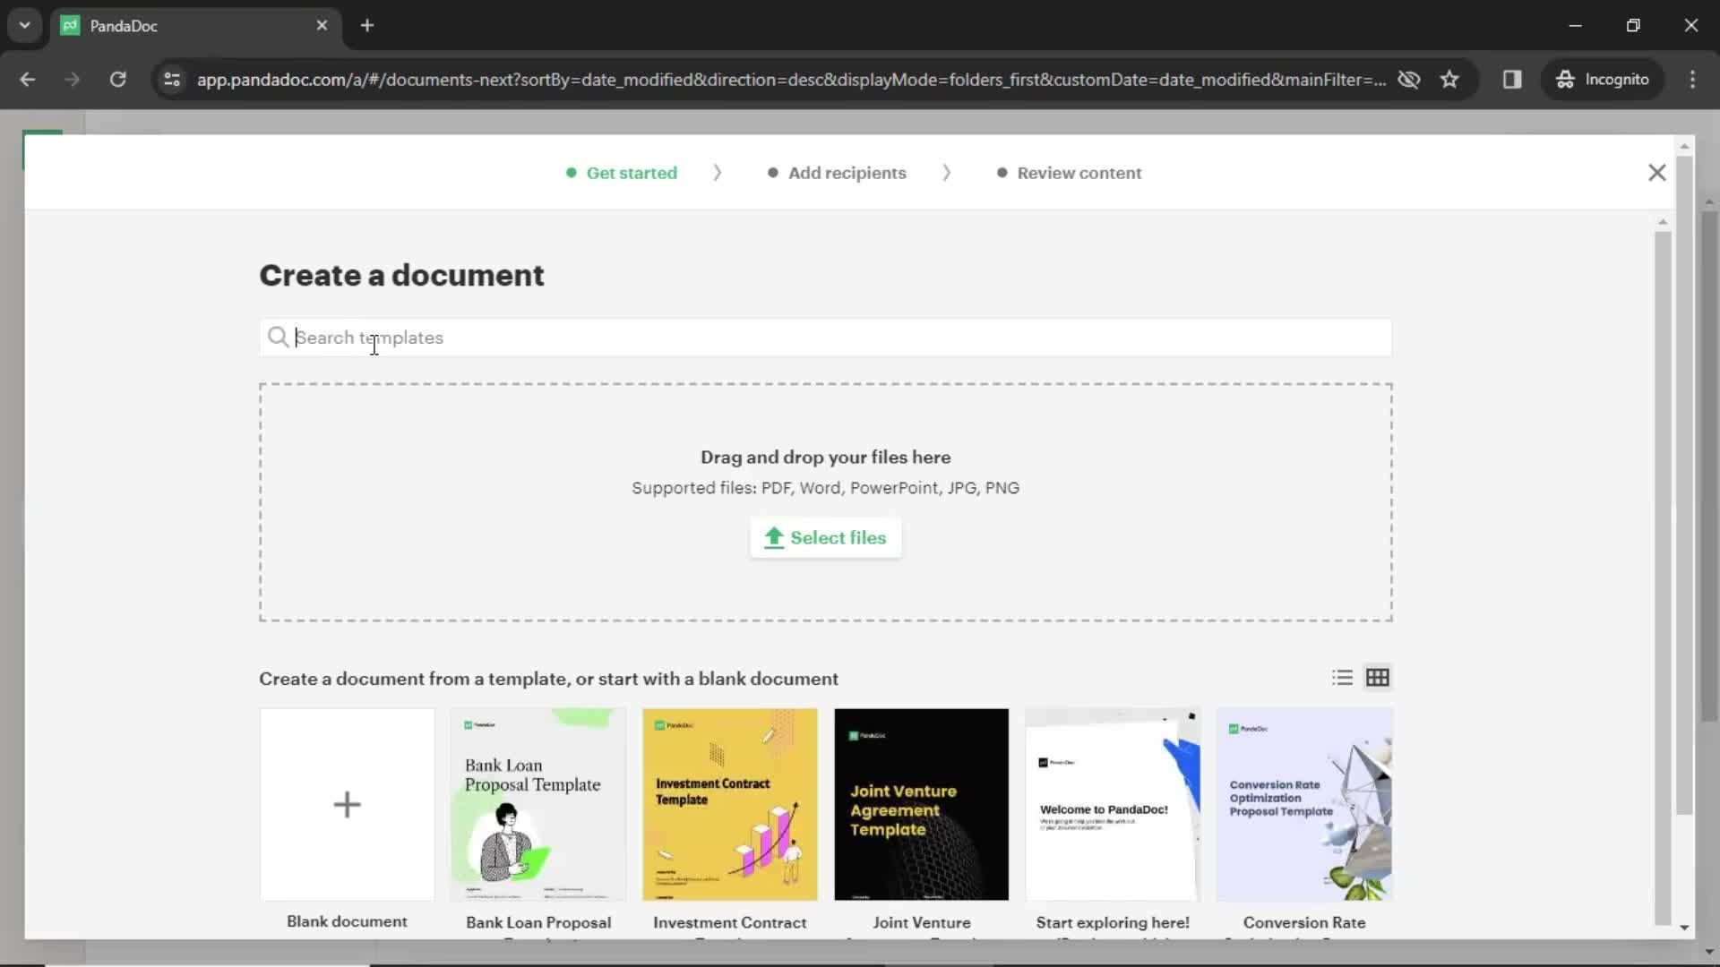Select the list view icon
This screenshot has height=967, width=1720.
click(1342, 677)
